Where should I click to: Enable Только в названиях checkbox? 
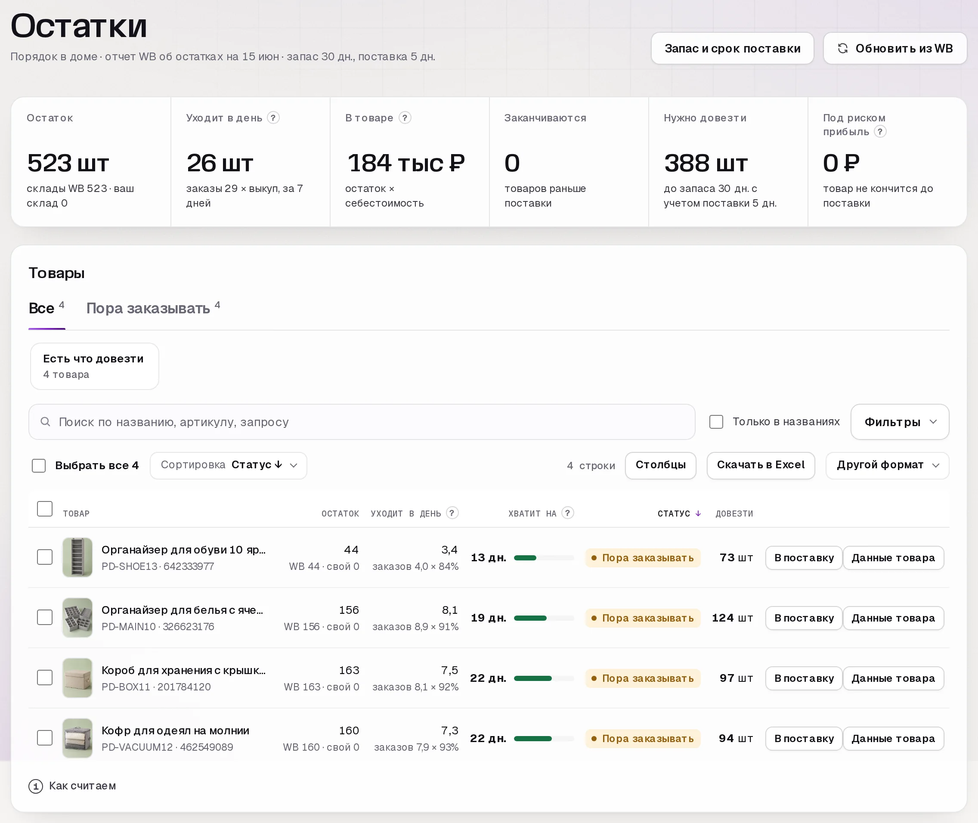pos(716,422)
